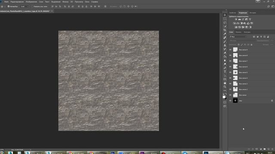This screenshot has height=154, width=275.
Task: Open the Слой auto-select dropdown
Action: click(x=24, y=6)
